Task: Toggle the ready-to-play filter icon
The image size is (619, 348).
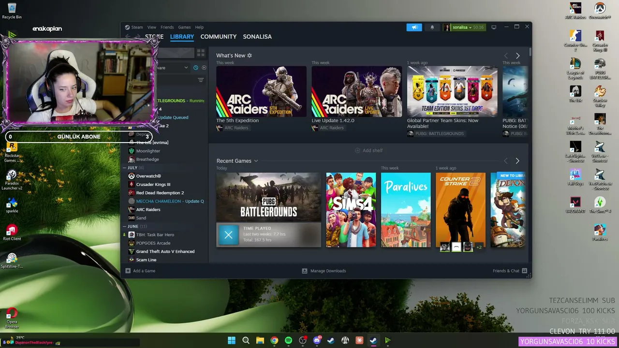Action: [x=204, y=68]
